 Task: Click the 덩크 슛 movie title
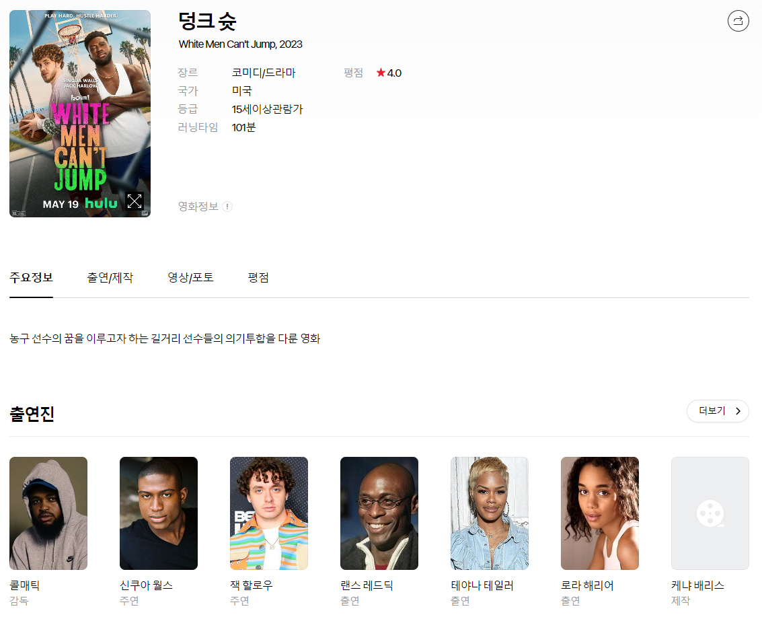(x=207, y=22)
